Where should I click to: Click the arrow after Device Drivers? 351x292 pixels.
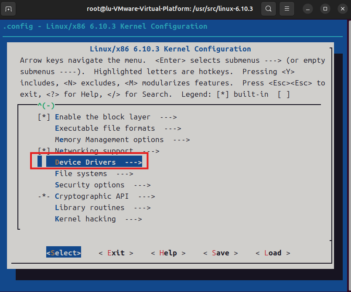133,163
